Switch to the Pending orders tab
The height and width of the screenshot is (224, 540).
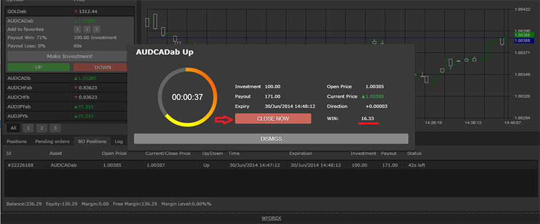coord(52,141)
